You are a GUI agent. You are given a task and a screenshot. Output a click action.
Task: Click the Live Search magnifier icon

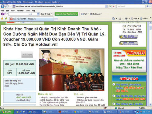point(147,6)
